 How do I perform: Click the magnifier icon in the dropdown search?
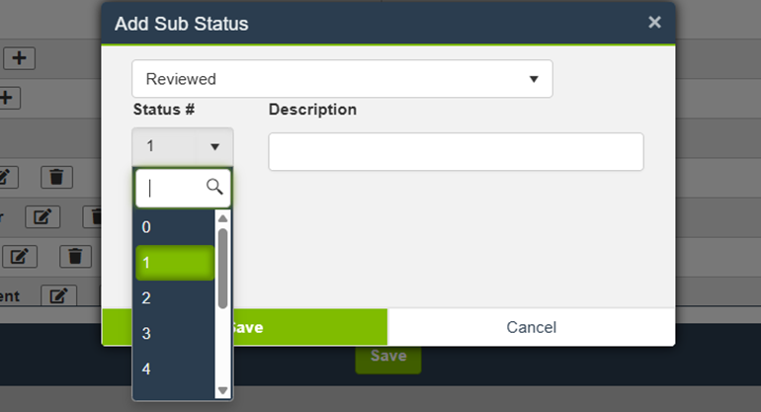pos(214,186)
